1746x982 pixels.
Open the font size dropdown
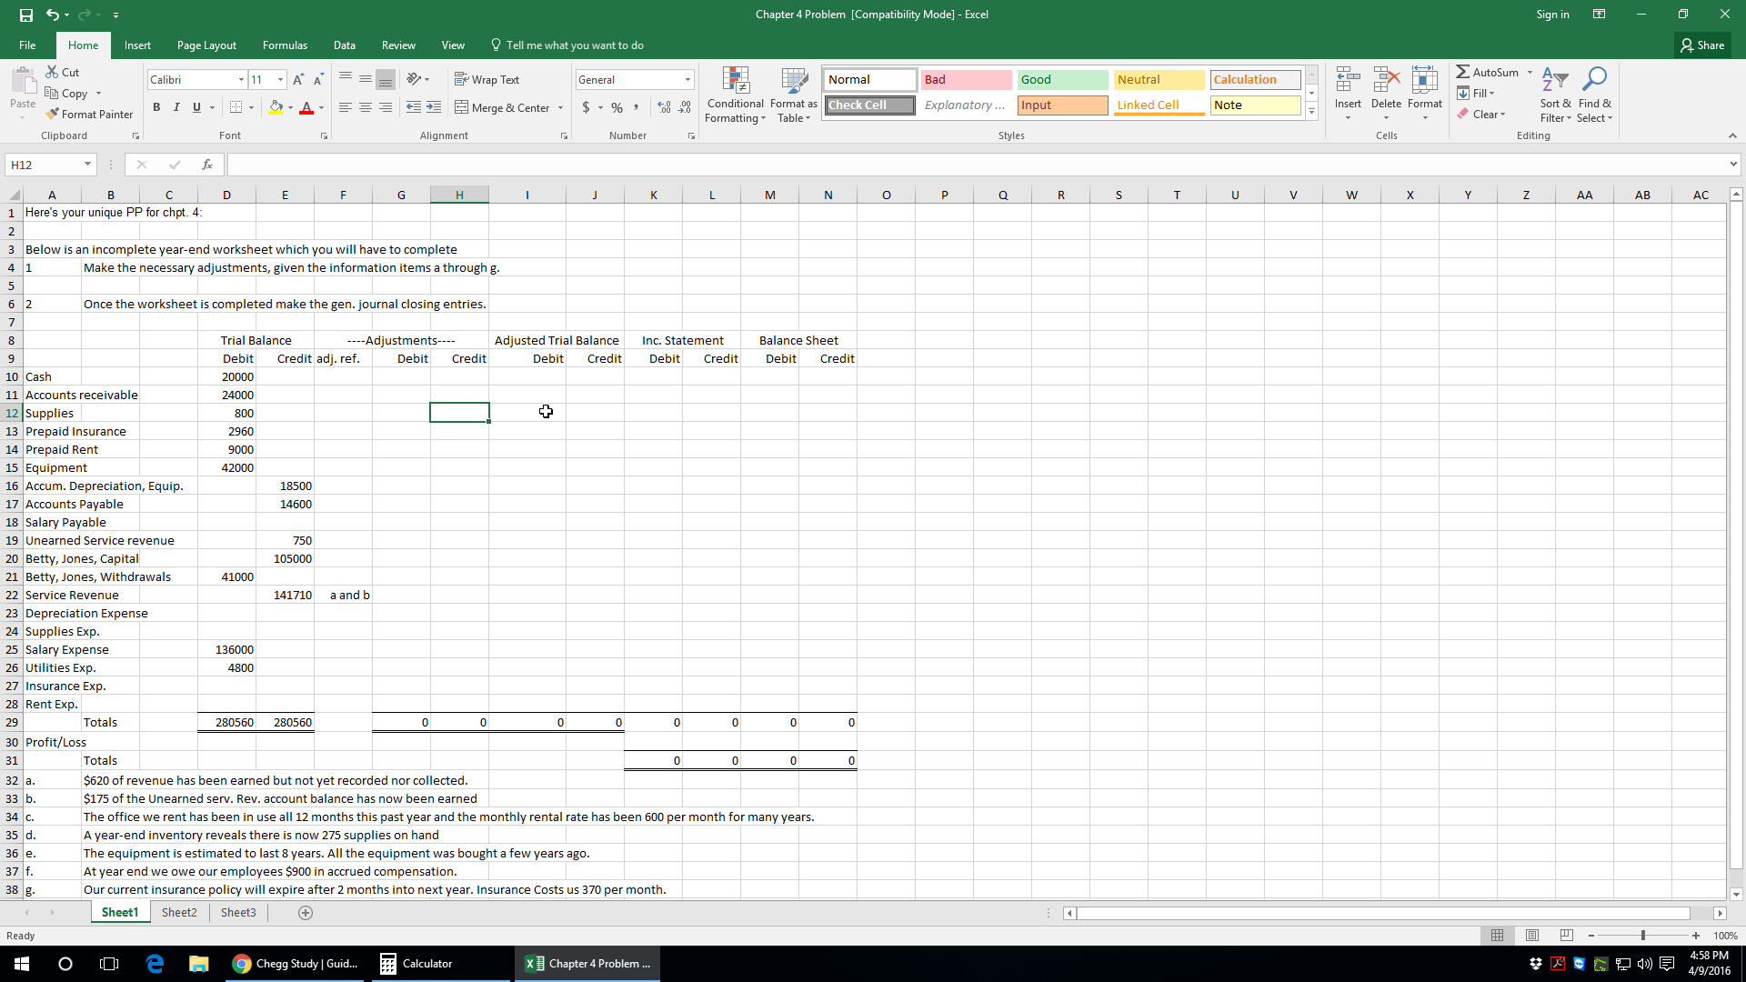coord(280,80)
